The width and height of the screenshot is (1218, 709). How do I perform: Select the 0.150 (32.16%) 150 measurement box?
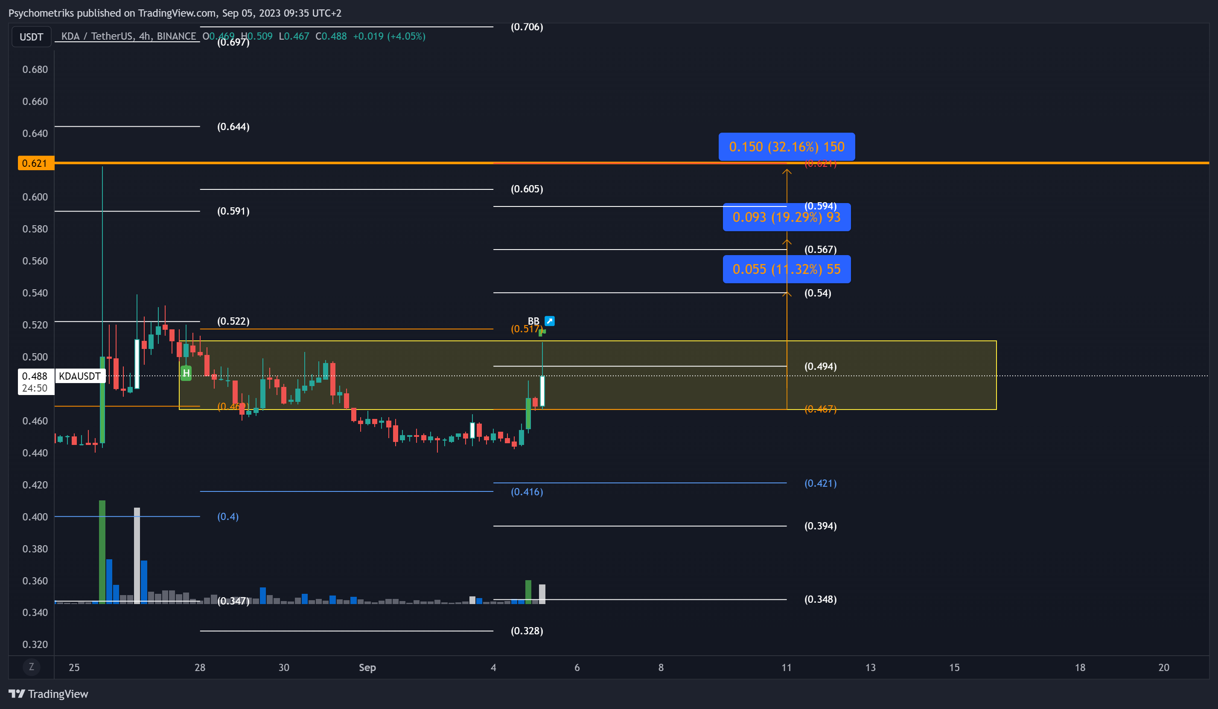coord(787,146)
